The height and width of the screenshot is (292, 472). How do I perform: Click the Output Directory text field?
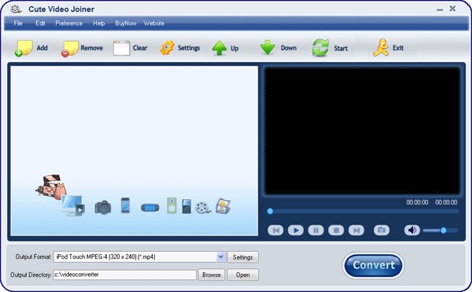point(124,275)
